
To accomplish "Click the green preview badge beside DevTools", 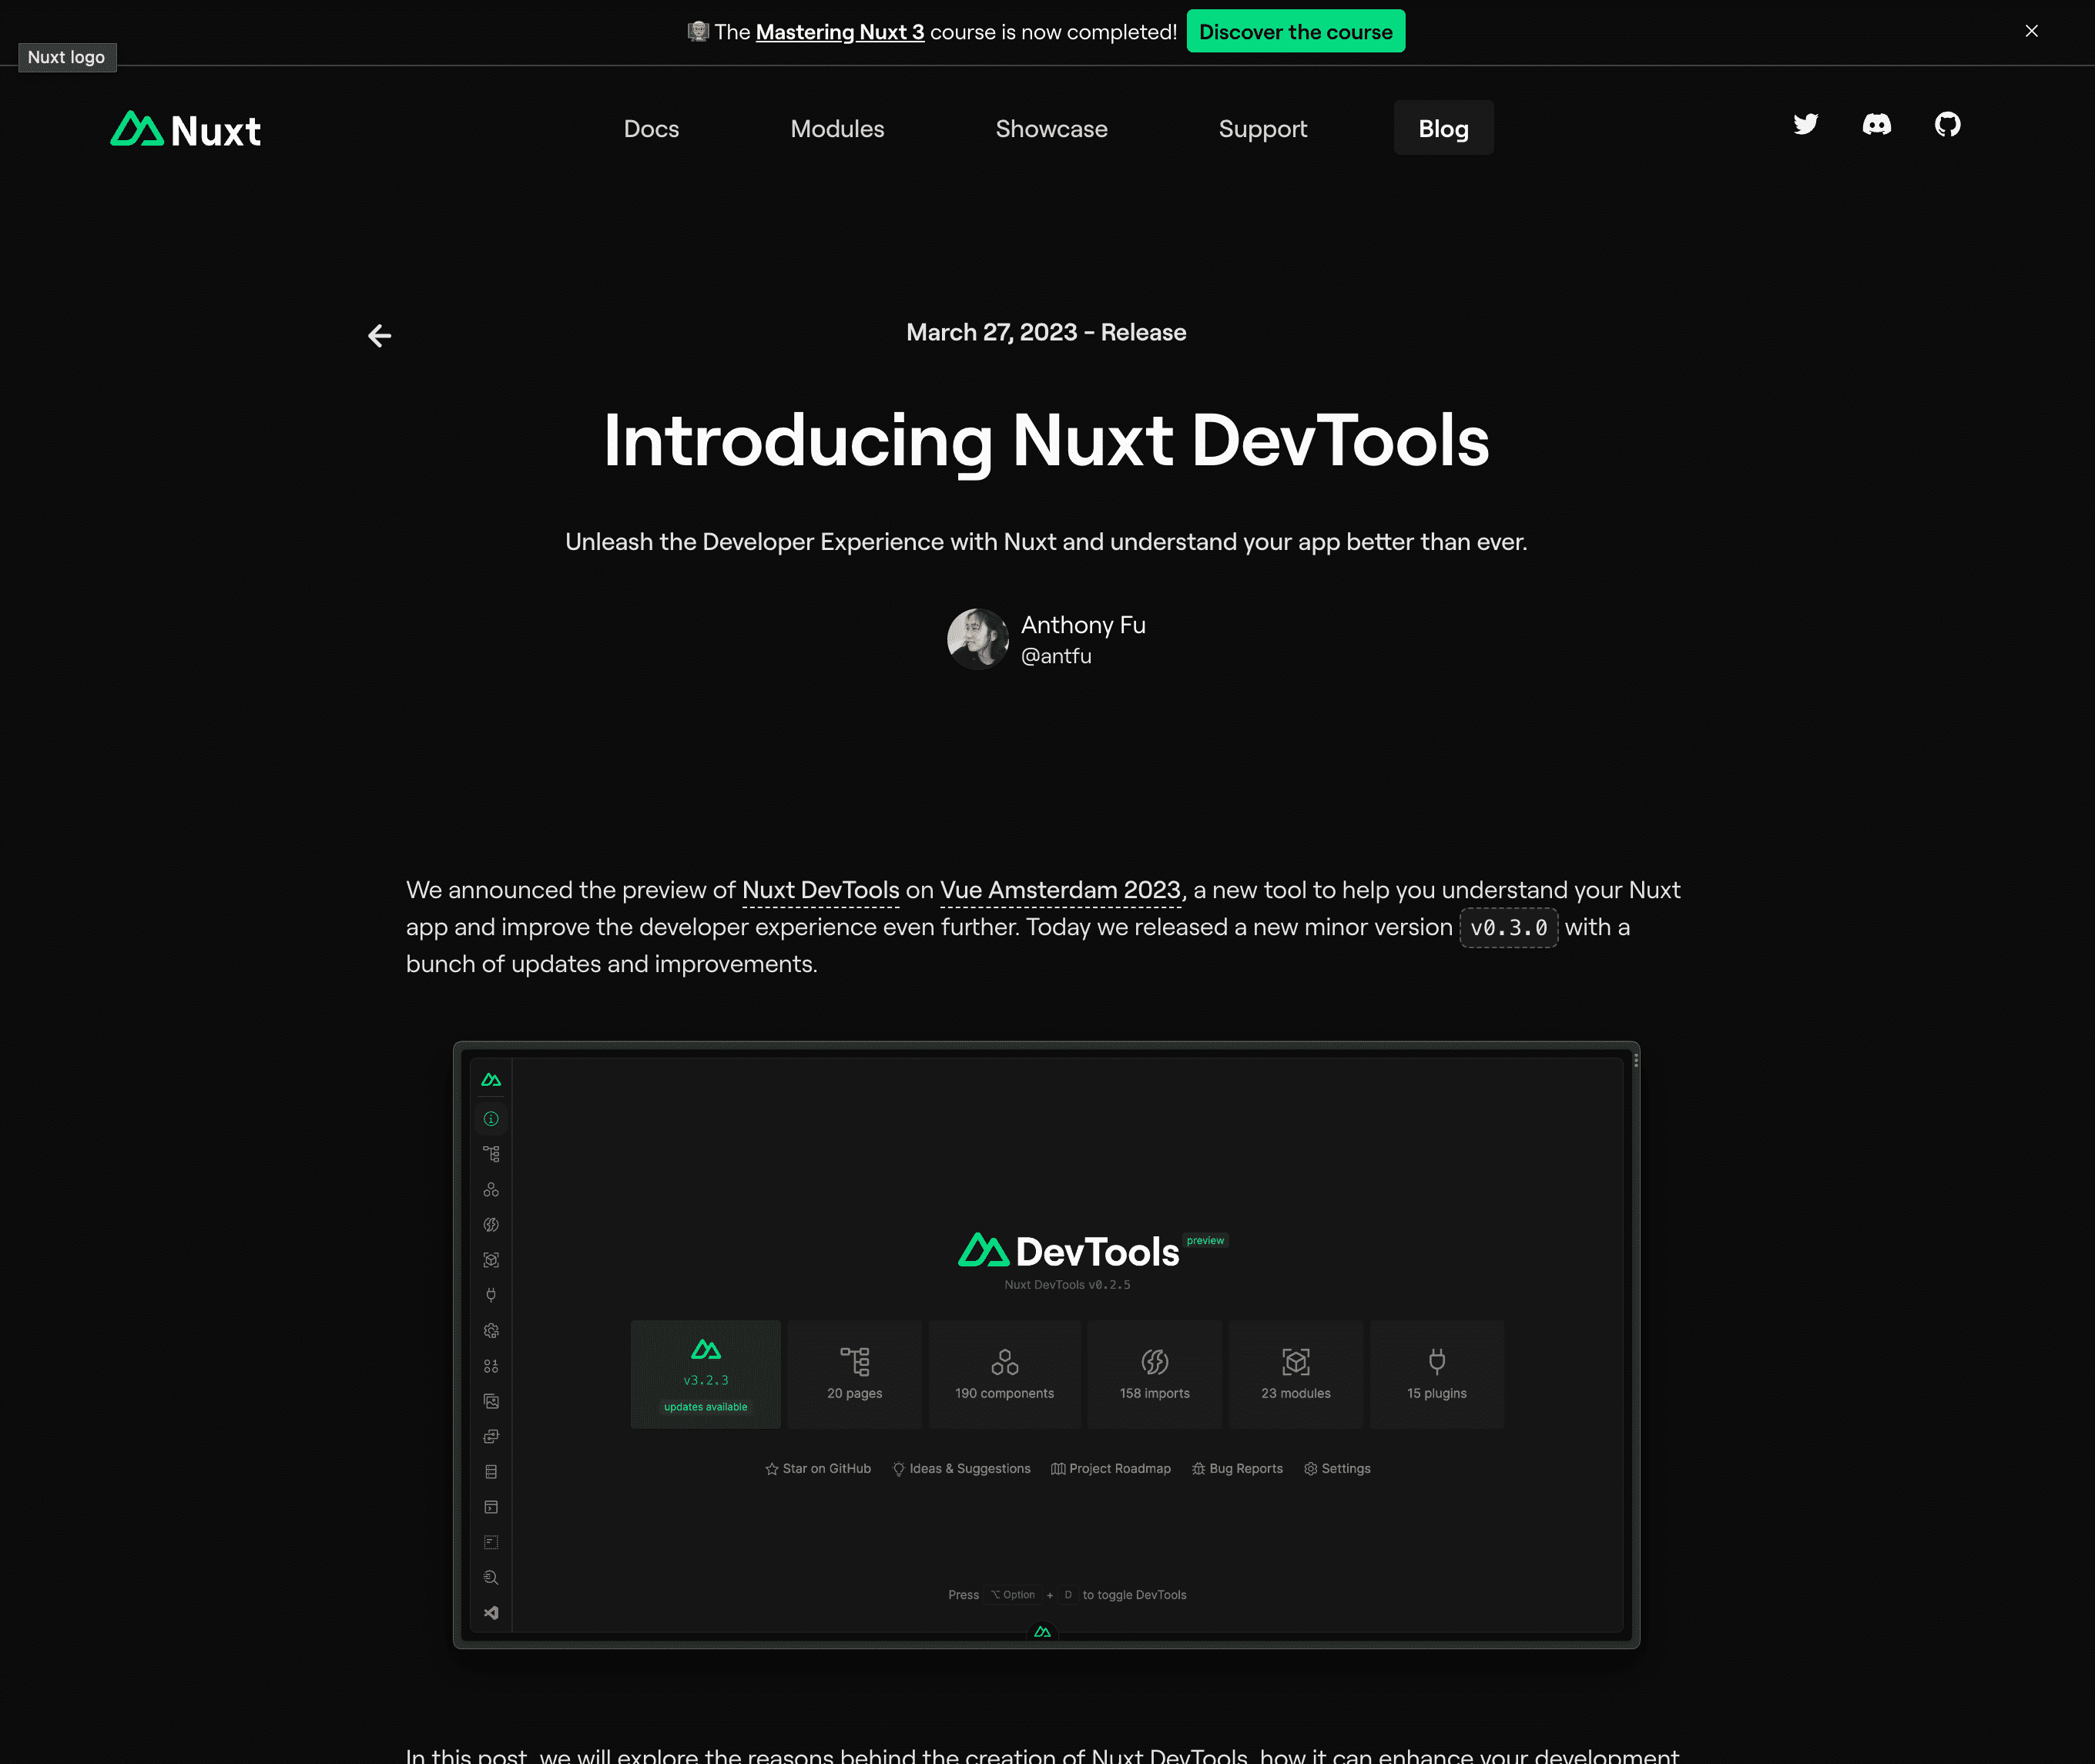I will [x=1205, y=1241].
